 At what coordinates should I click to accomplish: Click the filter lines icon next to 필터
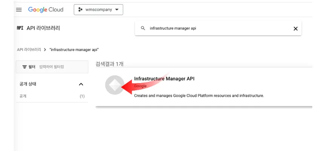point(25,67)
